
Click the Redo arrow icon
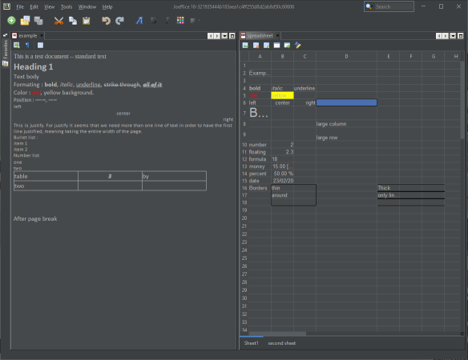point(119,21)
